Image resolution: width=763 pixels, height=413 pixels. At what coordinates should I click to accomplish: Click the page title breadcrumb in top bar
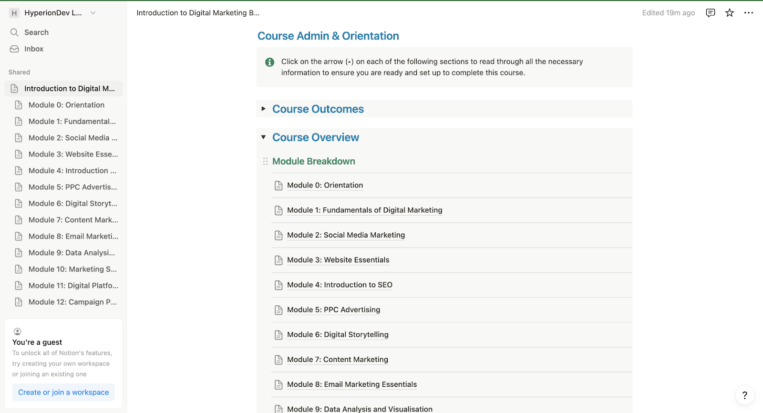pyautogui.click(x=198, y=13)
